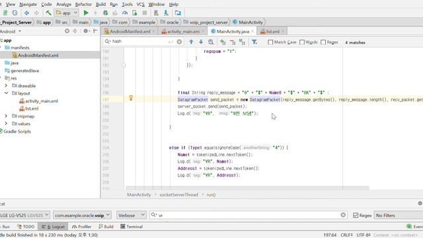Click the oracle breadcrumb in navigation bar
This screenshot has width=423, height=238.
[170, 22]
